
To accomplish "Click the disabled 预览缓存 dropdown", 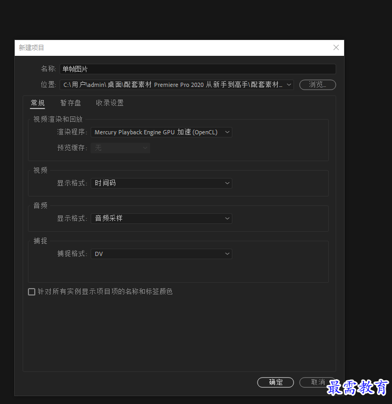I will (120, 148).
